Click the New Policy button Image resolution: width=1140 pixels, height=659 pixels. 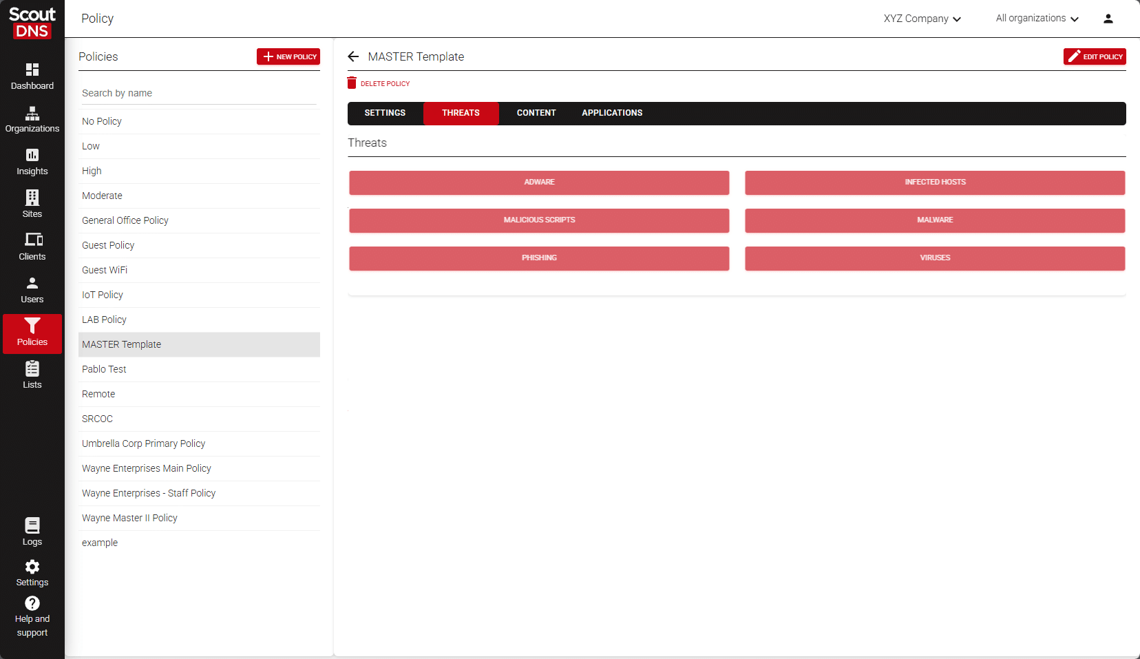[288, 56]
